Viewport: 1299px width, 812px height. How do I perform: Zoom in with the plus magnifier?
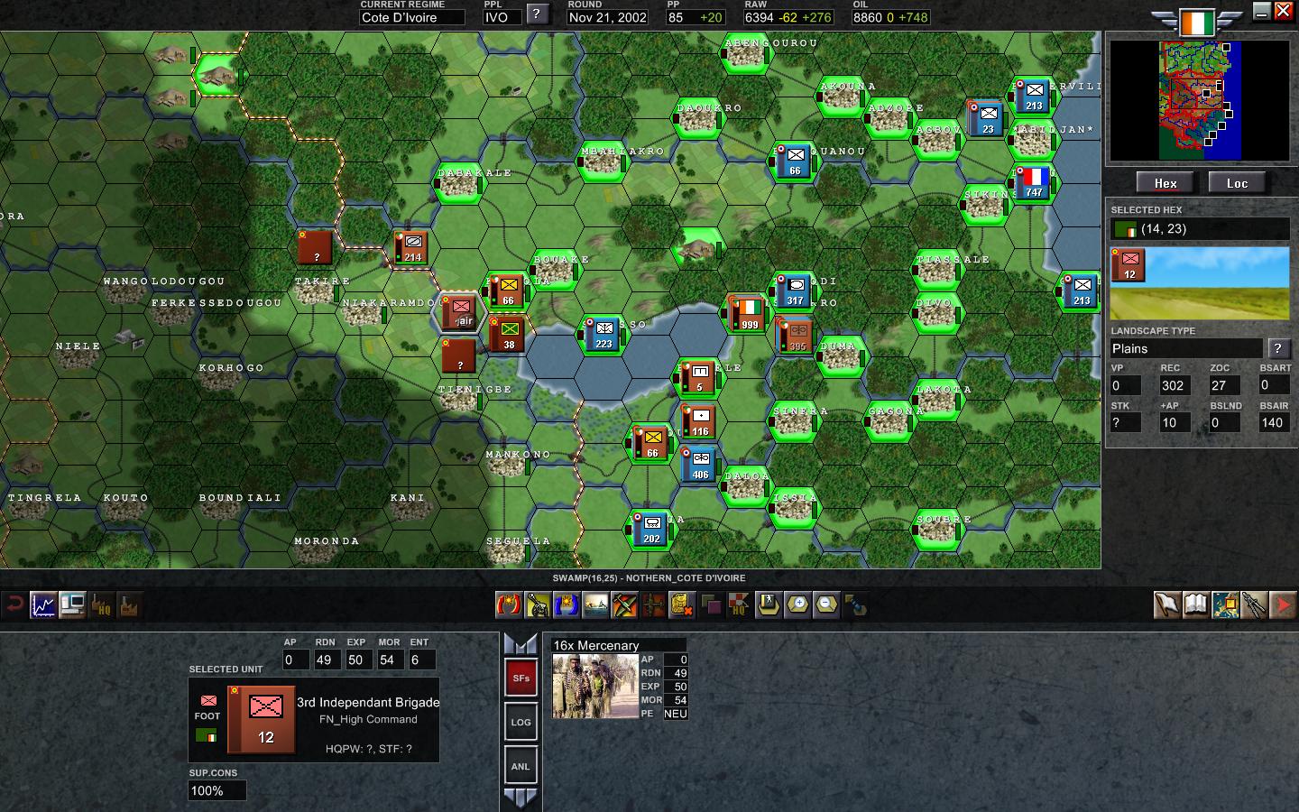[797, 604]
